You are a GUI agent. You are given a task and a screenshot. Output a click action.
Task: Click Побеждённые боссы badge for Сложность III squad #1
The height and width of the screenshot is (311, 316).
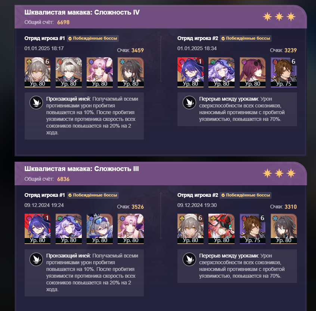click(93, 195)
